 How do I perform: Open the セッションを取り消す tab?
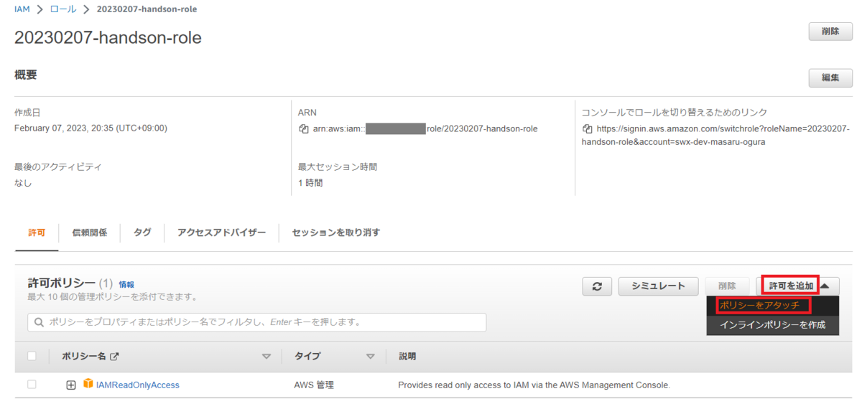click(335, 232)
